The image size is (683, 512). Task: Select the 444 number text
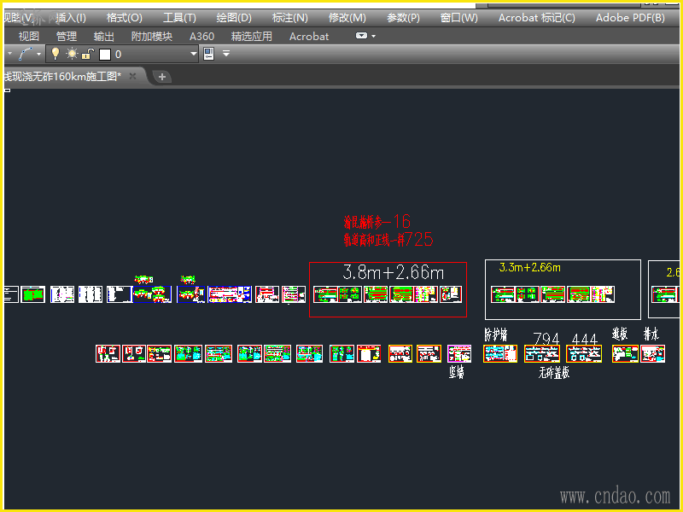tap(584, 339)
